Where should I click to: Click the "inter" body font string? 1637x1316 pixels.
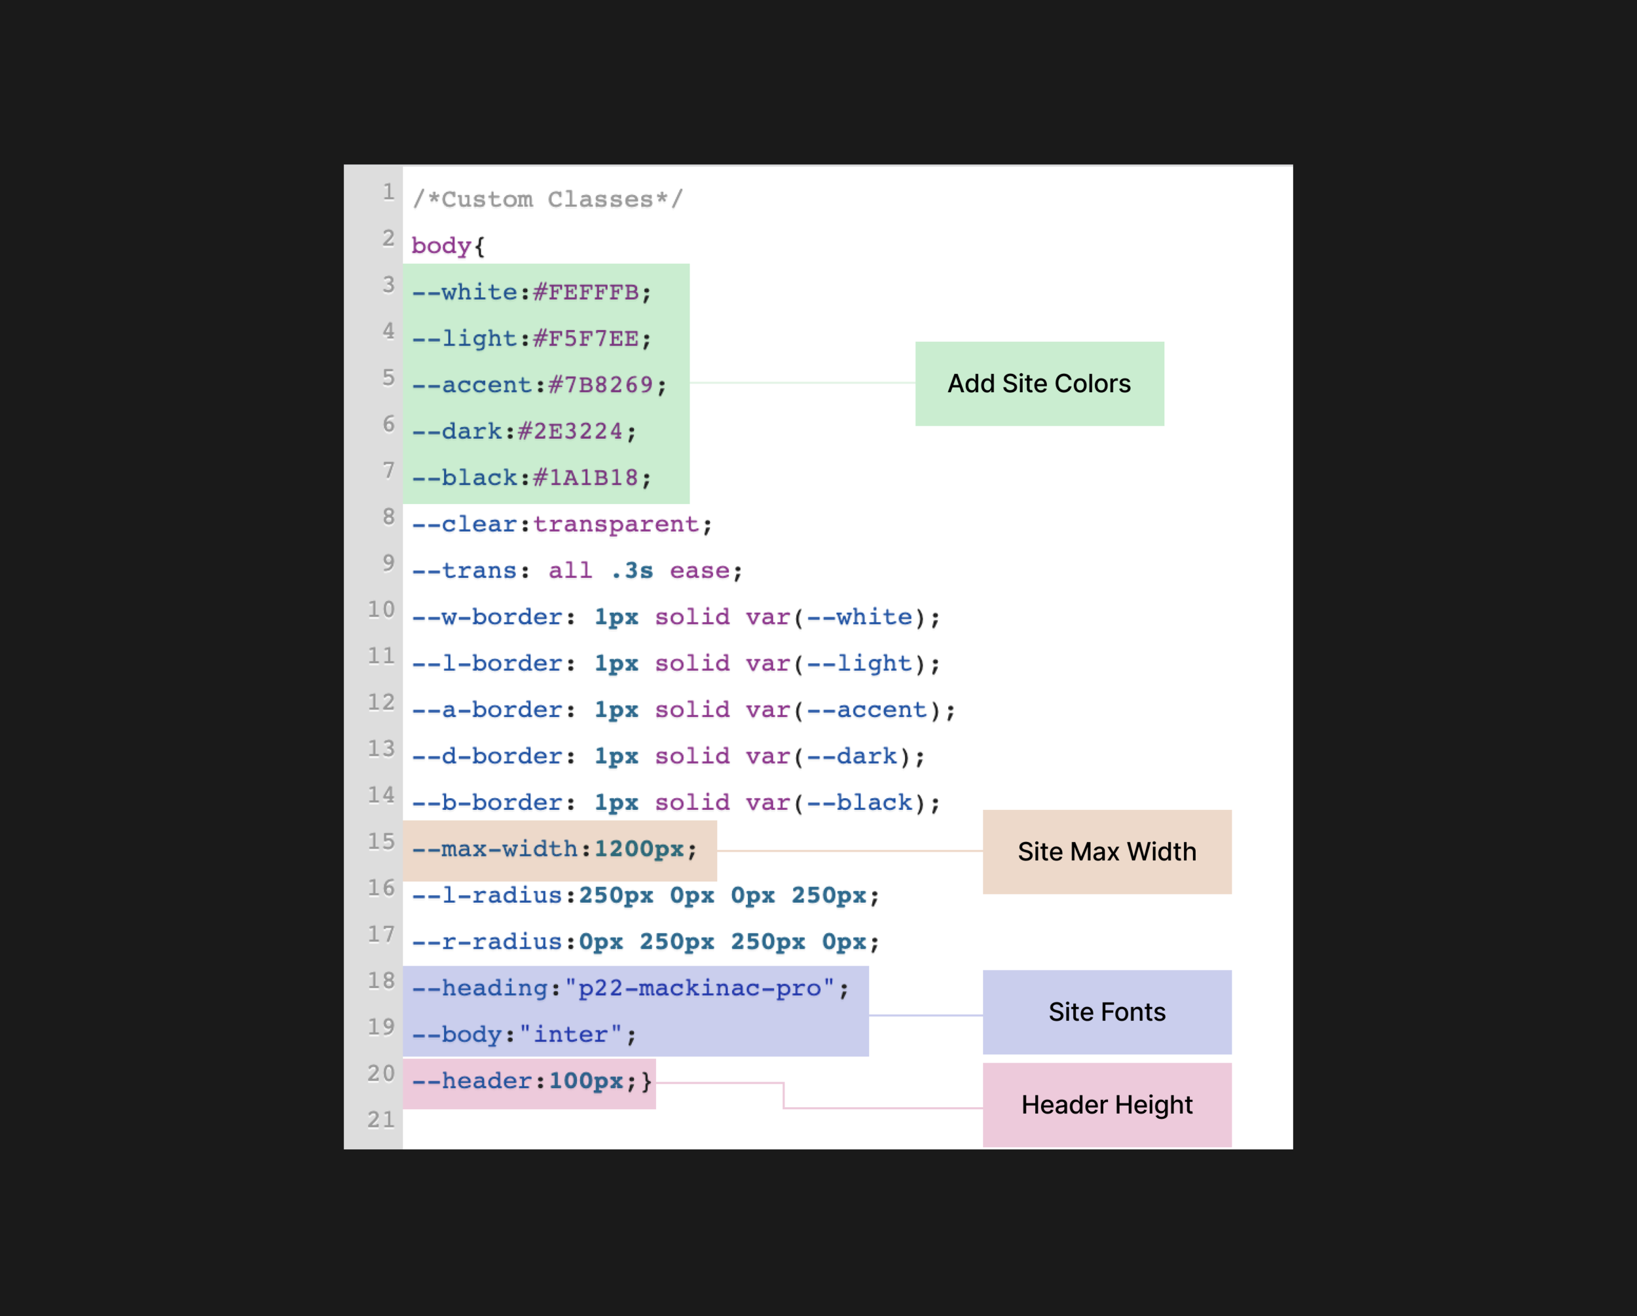[570, 1034]
